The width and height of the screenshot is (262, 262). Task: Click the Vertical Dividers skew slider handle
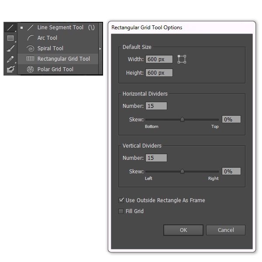coord(182,171)
